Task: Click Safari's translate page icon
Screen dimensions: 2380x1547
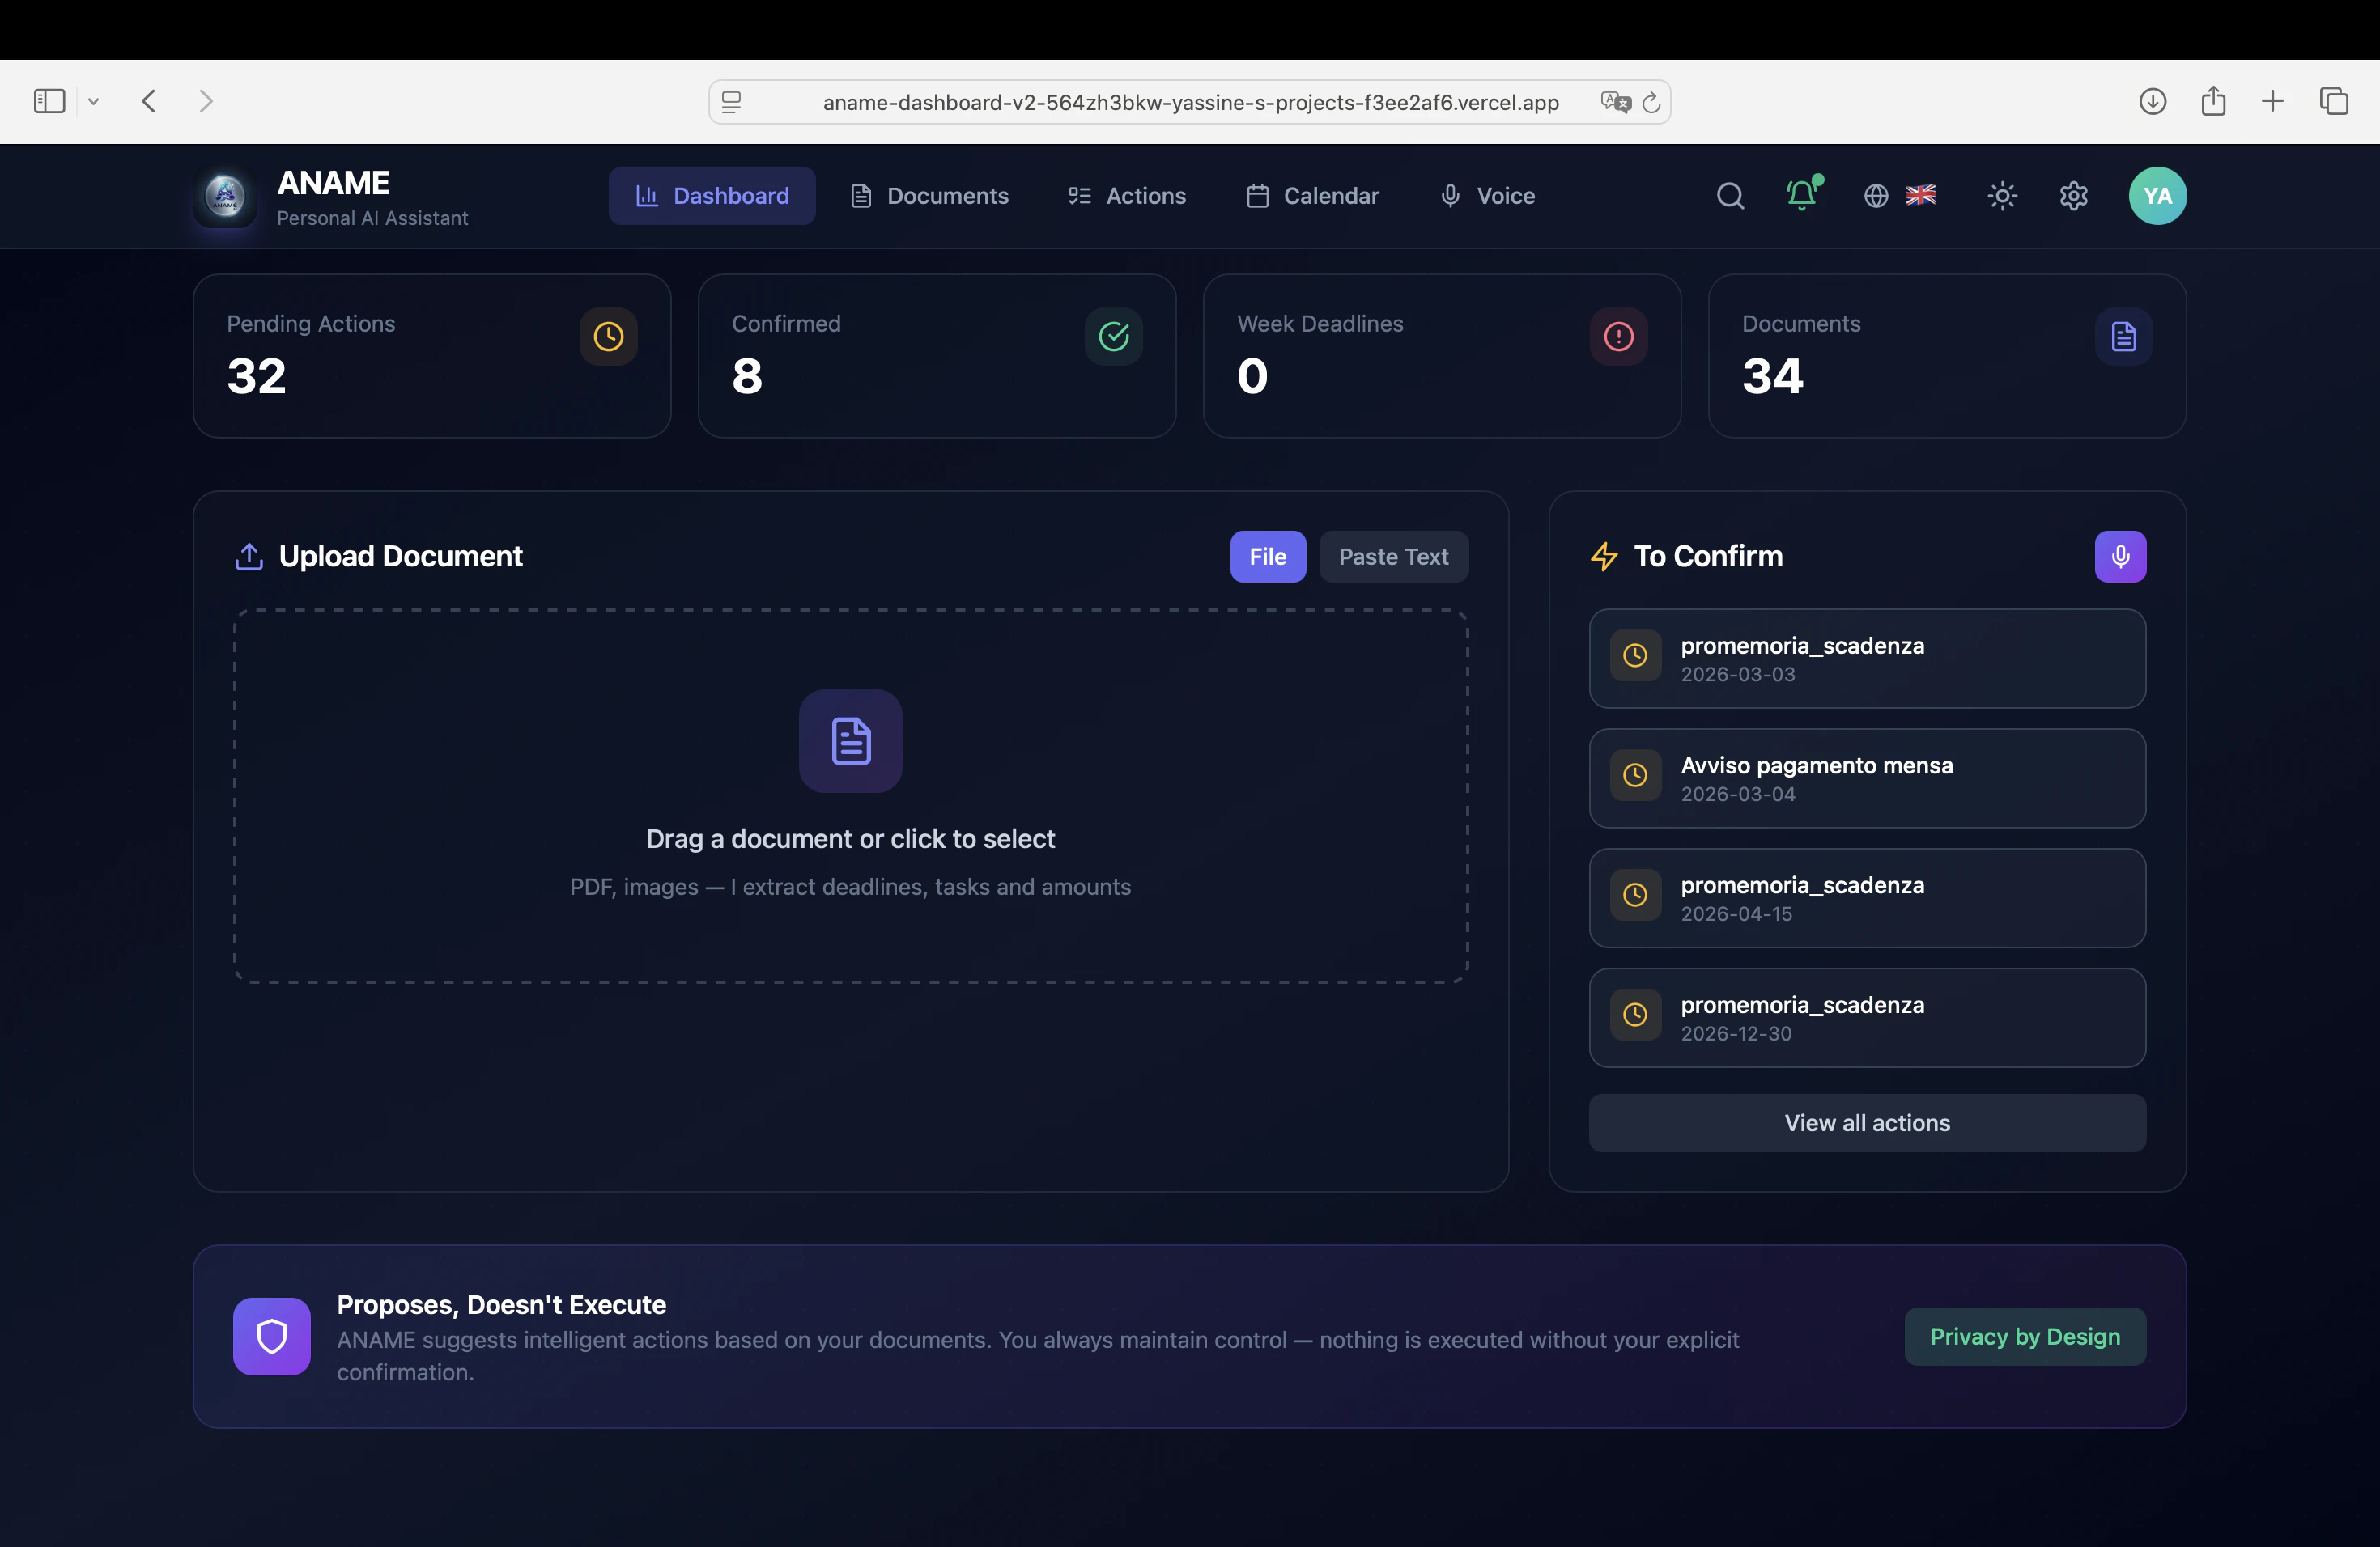Action: point(1614,102)
